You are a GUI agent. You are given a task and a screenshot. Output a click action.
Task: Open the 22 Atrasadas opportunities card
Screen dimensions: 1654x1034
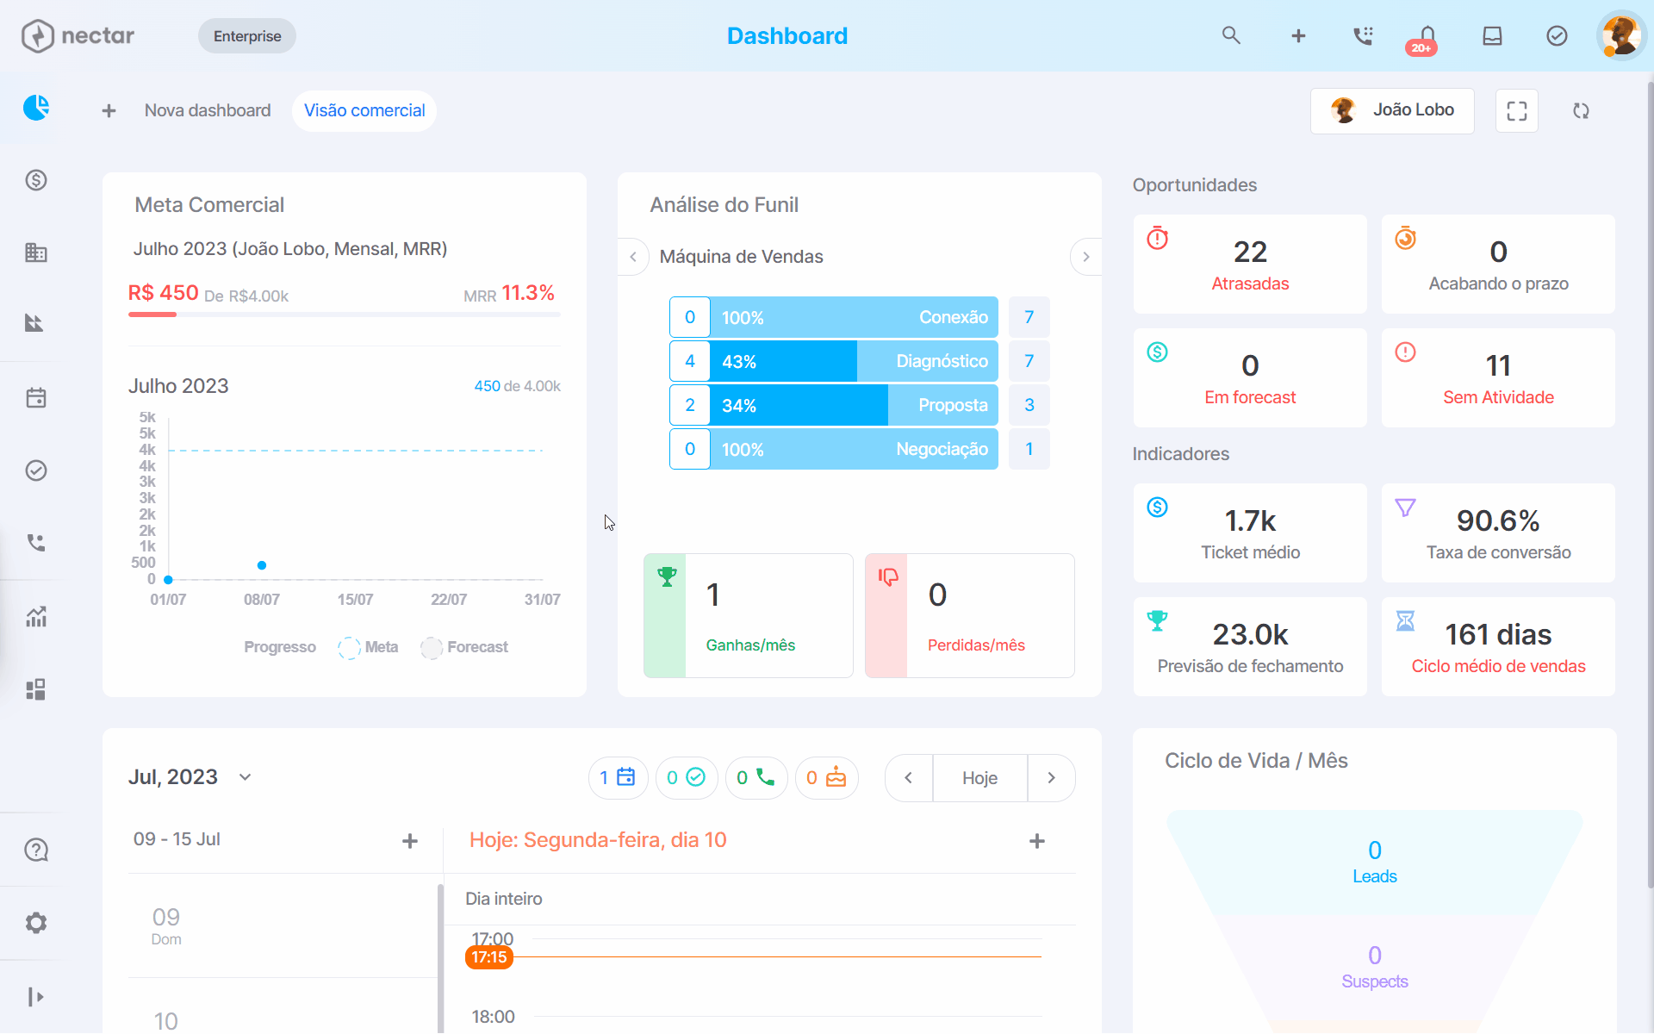[x=1250, y=265]
